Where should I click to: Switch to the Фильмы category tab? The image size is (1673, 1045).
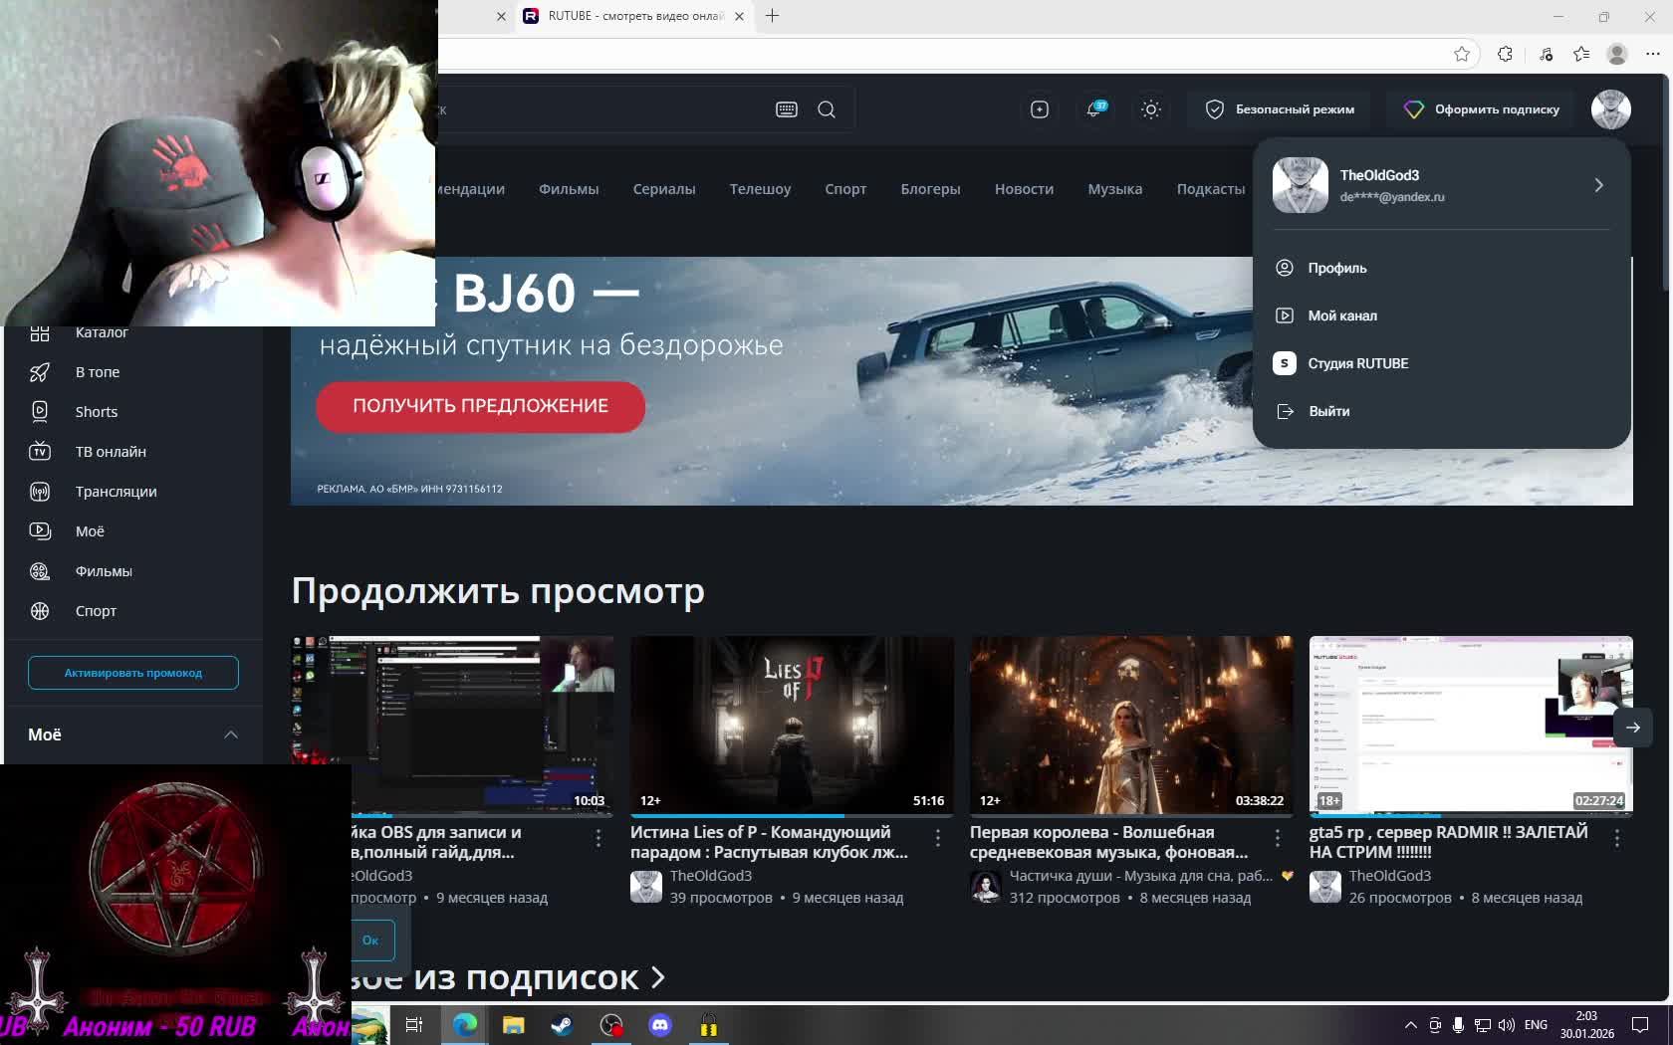coord(569,189)
